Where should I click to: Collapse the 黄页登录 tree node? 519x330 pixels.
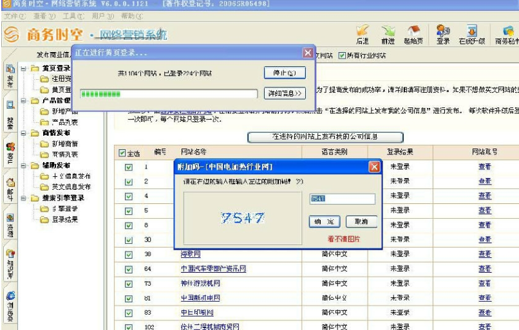pos(23,69)
